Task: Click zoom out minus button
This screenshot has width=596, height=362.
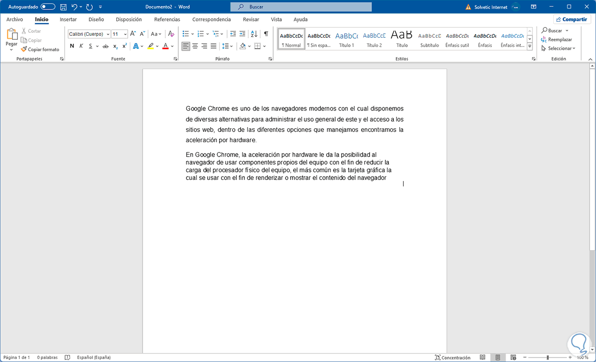Action: 524,357
